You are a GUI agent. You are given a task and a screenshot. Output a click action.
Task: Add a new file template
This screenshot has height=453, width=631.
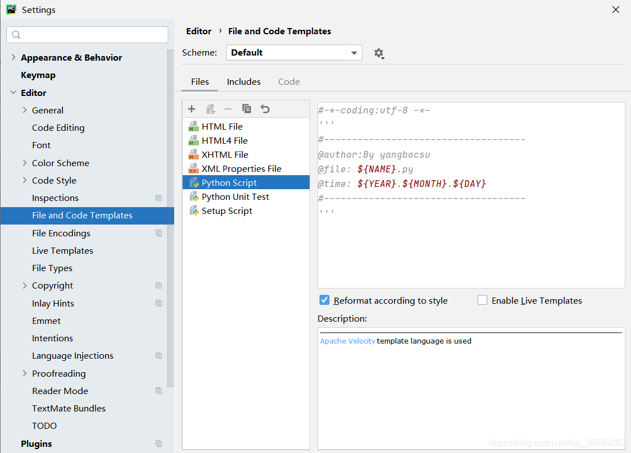(x=192, y=108)
